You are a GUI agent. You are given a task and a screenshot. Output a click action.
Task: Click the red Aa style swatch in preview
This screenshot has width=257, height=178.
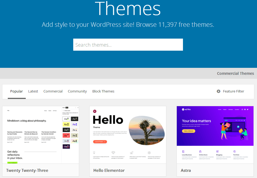[66, 135]
